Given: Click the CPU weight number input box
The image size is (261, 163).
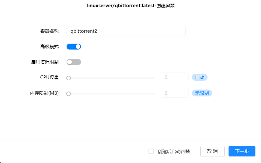Looking at the screenshot, I should pyautogui.click(x=174, y=77).
